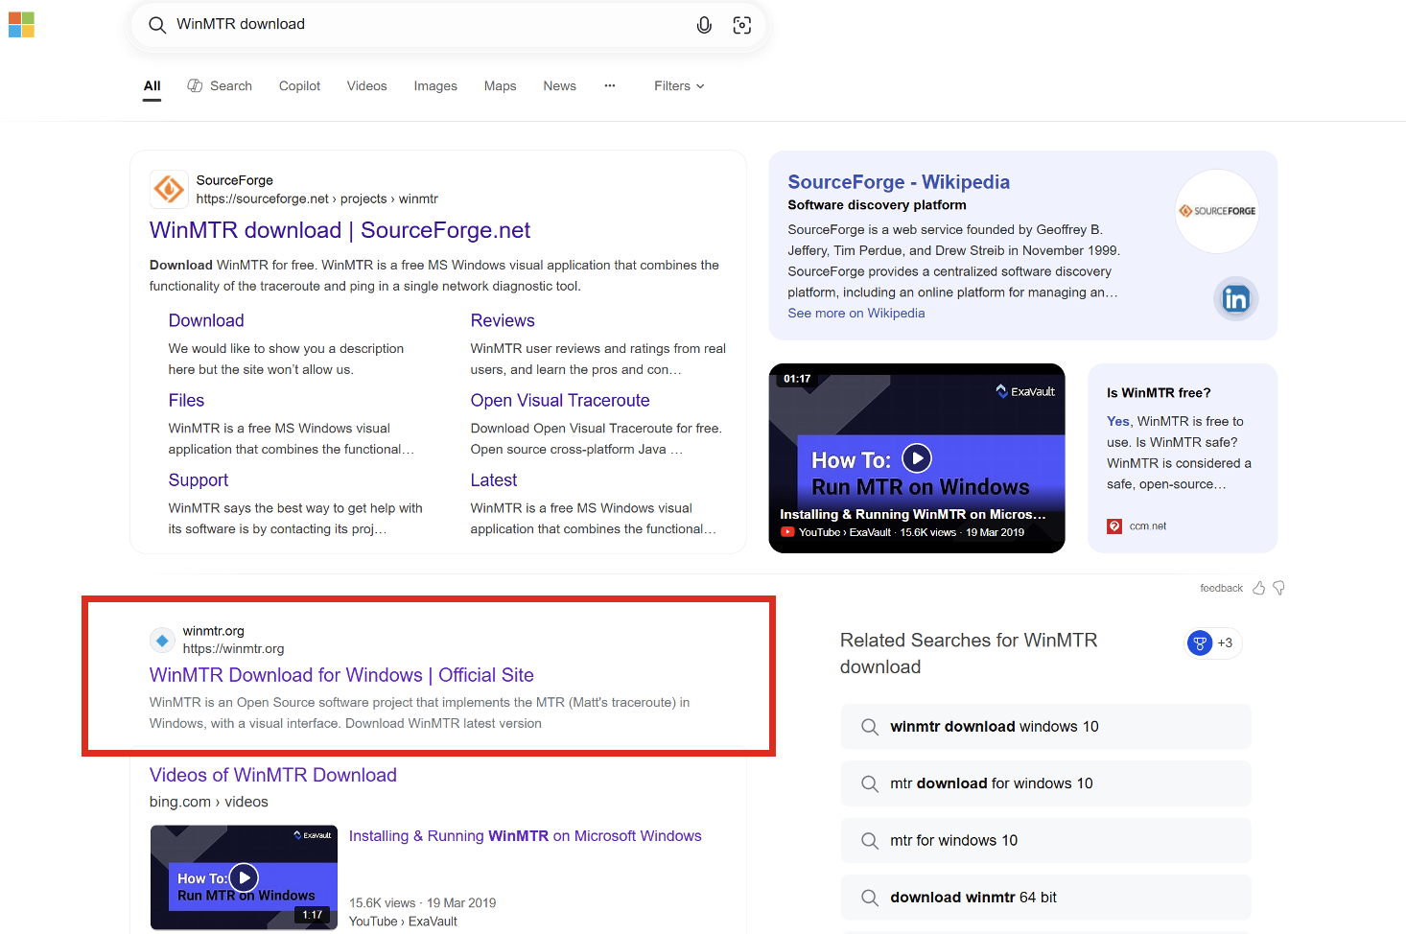The width and height of the screenshot is (1406, 934).
Task: Open Installing & Running WinMTR on Microsoft Windows link
Action: coord(526,836)
